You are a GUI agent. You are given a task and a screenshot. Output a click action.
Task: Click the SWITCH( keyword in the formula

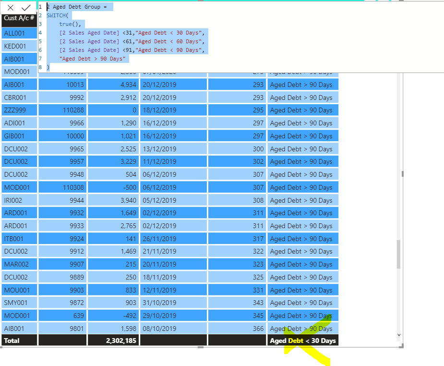(x=58, y=15)
